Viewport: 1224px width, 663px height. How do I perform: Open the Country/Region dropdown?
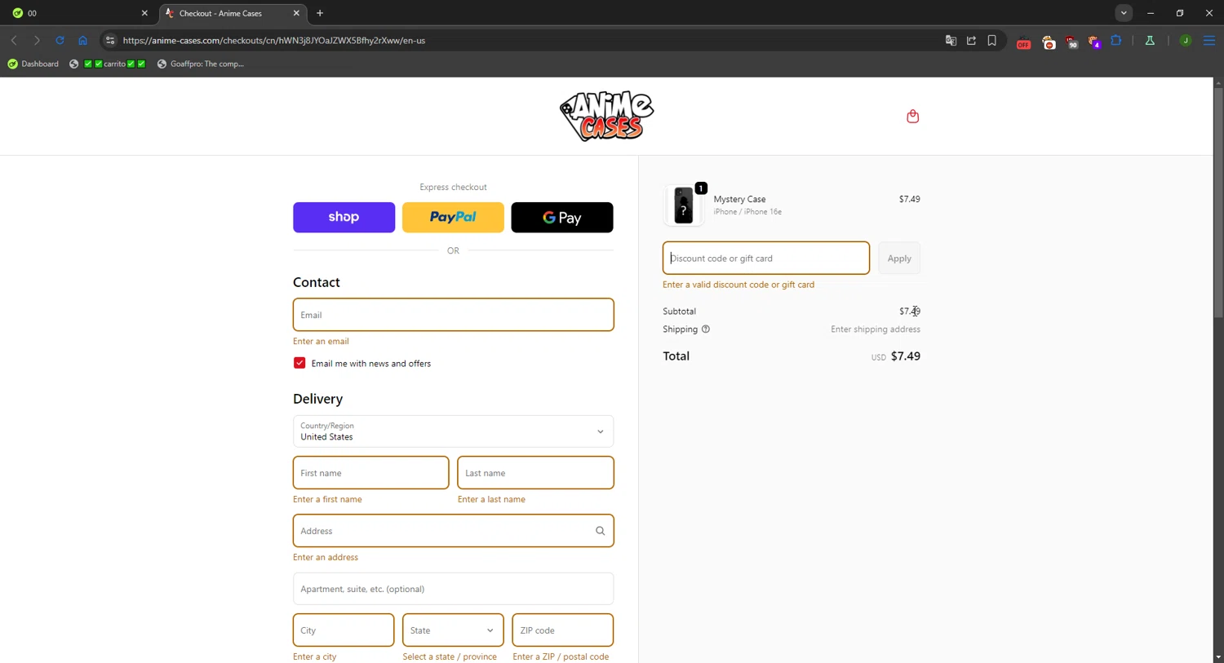coord(453,431)
